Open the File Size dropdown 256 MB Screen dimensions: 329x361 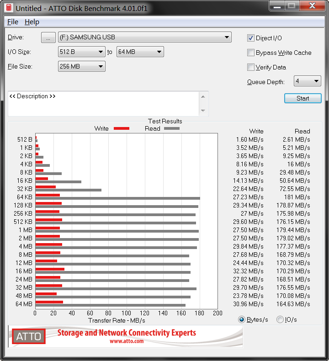click(x=81, y=67)
